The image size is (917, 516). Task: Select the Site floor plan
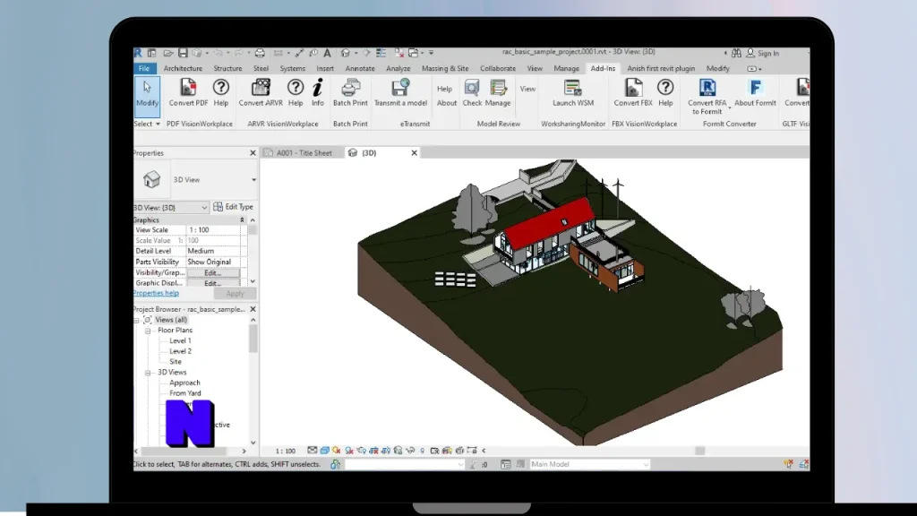(x=176, y=362)
